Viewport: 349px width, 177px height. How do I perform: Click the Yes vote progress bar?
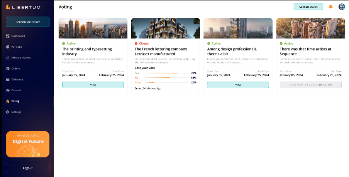pos(166,73)
